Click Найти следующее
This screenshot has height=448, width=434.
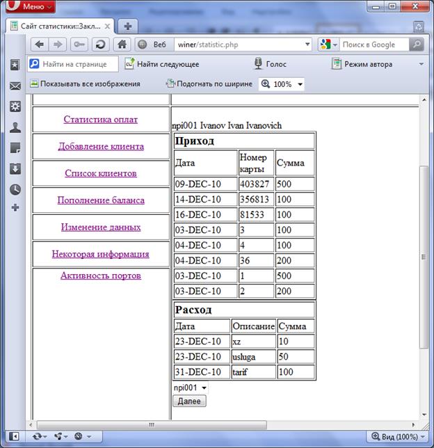[162, 64]
